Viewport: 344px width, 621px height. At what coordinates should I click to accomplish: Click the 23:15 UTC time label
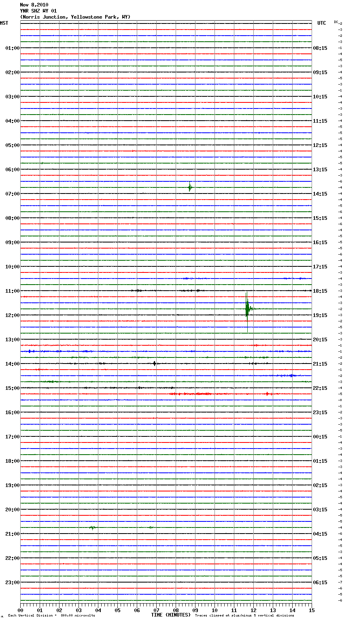point(320,413)
